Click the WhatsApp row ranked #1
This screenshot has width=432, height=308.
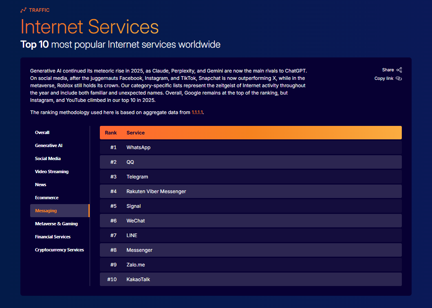click(251, 147)
